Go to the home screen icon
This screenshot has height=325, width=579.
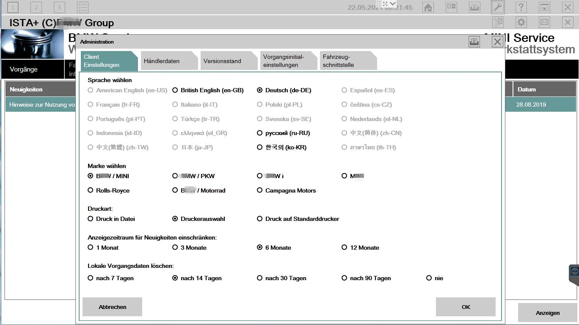[x=428, y=7]
